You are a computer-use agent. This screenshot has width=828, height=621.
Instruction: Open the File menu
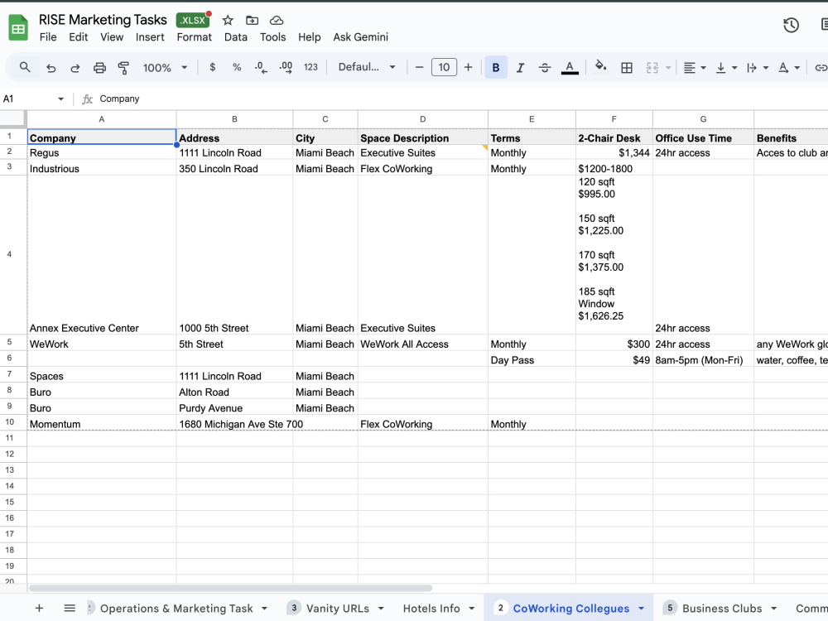[x=47, y=37]
